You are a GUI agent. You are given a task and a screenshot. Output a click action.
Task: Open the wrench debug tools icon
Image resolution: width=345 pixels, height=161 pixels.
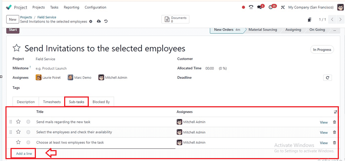(283, 7)
